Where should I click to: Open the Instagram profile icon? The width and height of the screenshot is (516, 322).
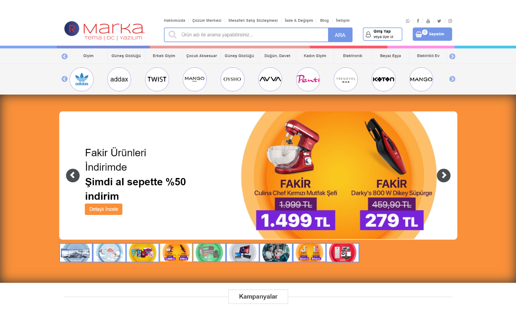pos(450,21)
